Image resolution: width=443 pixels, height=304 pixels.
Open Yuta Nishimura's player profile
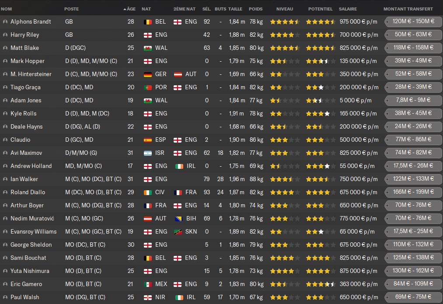(30, 271)
